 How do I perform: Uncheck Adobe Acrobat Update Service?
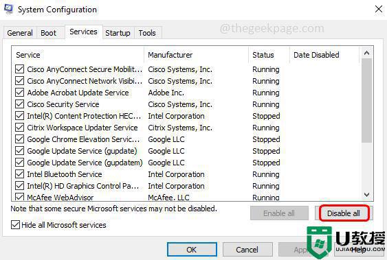click(x=19, y=93)
